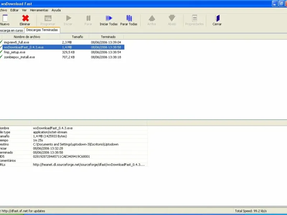This screenshot has width=287, height=215.
Task: Click the 1m 25s time value
Action: tap(38, 140)
